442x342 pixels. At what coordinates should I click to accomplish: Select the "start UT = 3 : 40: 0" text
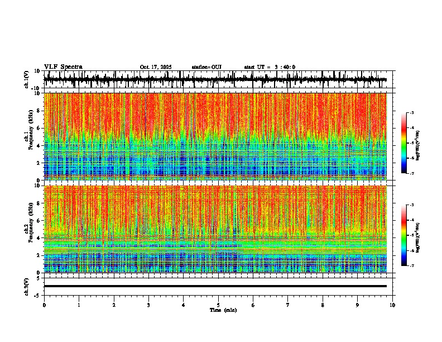tap(270, 67)
